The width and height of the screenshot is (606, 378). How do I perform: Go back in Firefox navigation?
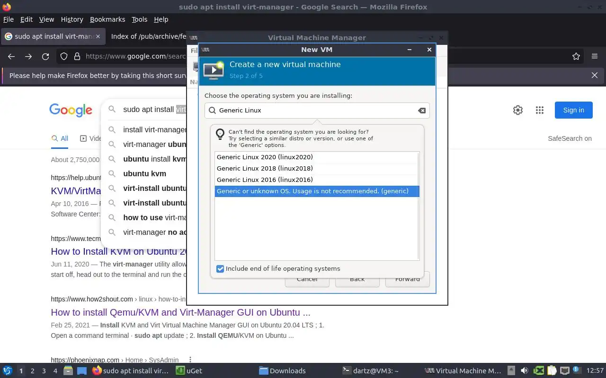point(11,56)
